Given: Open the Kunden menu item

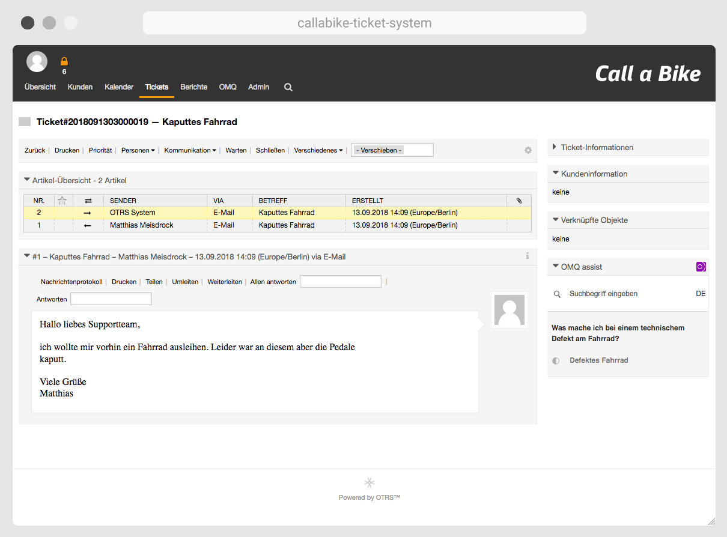Looking at the screenshot, I should point(80,87).
